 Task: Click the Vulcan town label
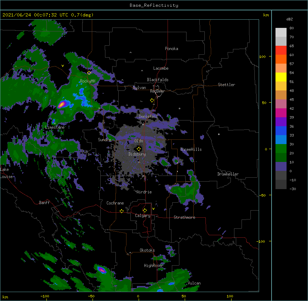pos(194,283)
